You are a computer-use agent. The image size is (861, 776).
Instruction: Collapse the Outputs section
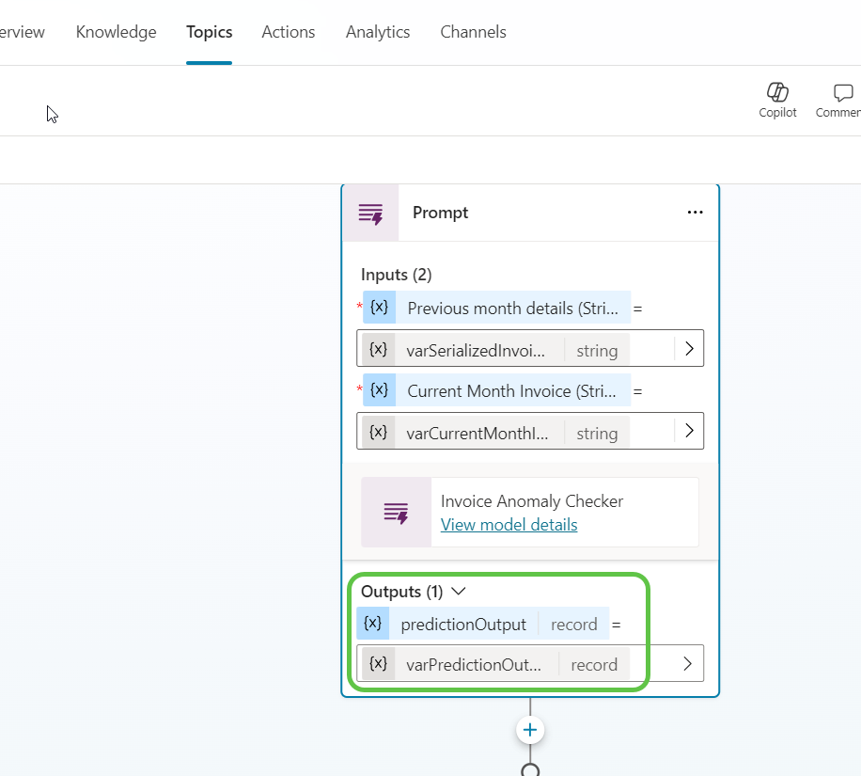click(459, 591)
